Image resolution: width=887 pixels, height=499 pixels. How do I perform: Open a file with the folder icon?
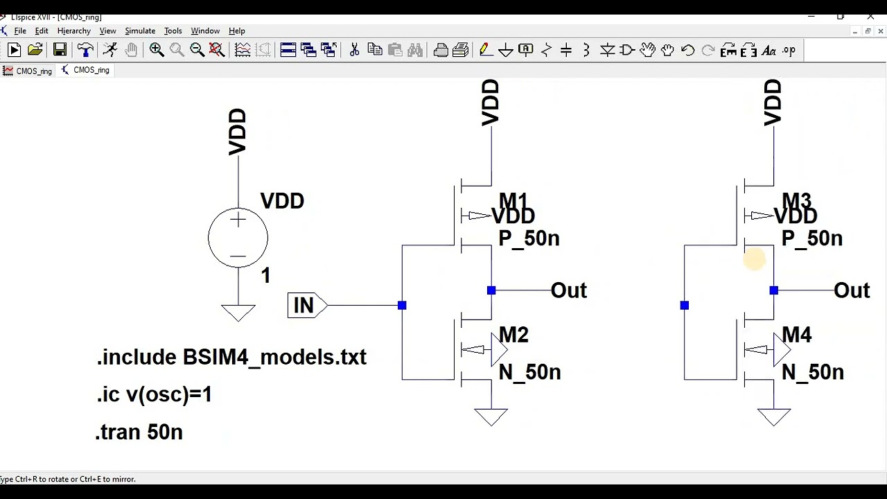[35, 50]
